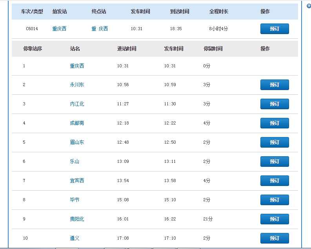Click arrival time 15:08 for 毕节

[x=123, y=200]
